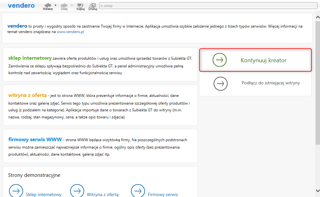Click the scrollbar down arrow

(x=317, y=191)
